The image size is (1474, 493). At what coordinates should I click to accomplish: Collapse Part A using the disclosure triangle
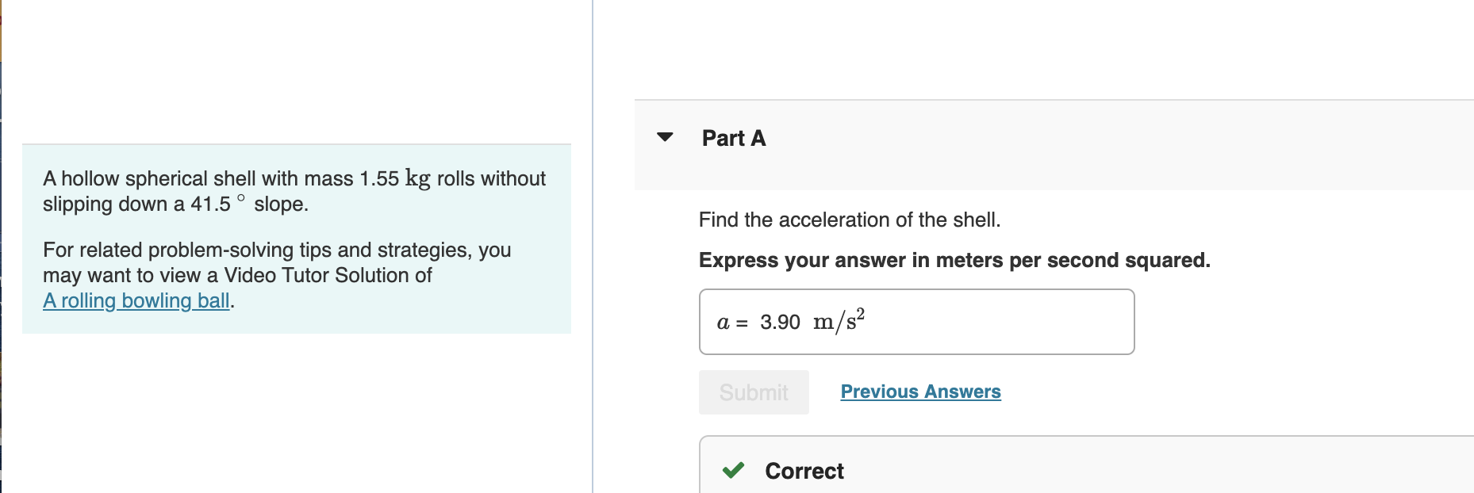(665, 137)
